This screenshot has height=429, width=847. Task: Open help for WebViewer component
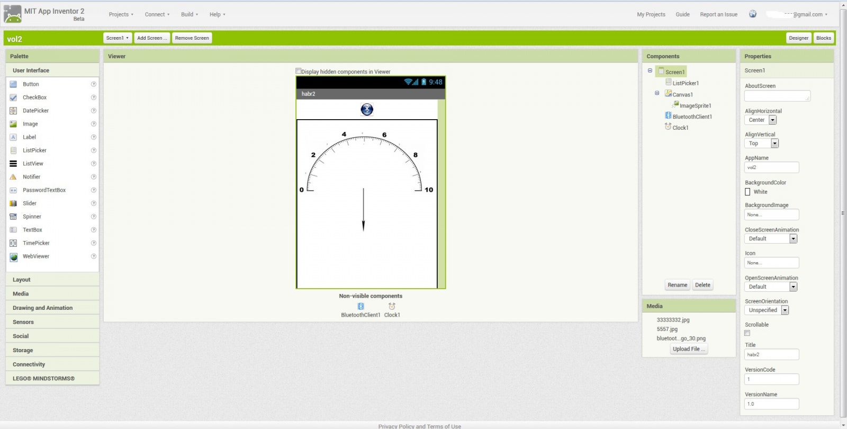coord(94,256)
